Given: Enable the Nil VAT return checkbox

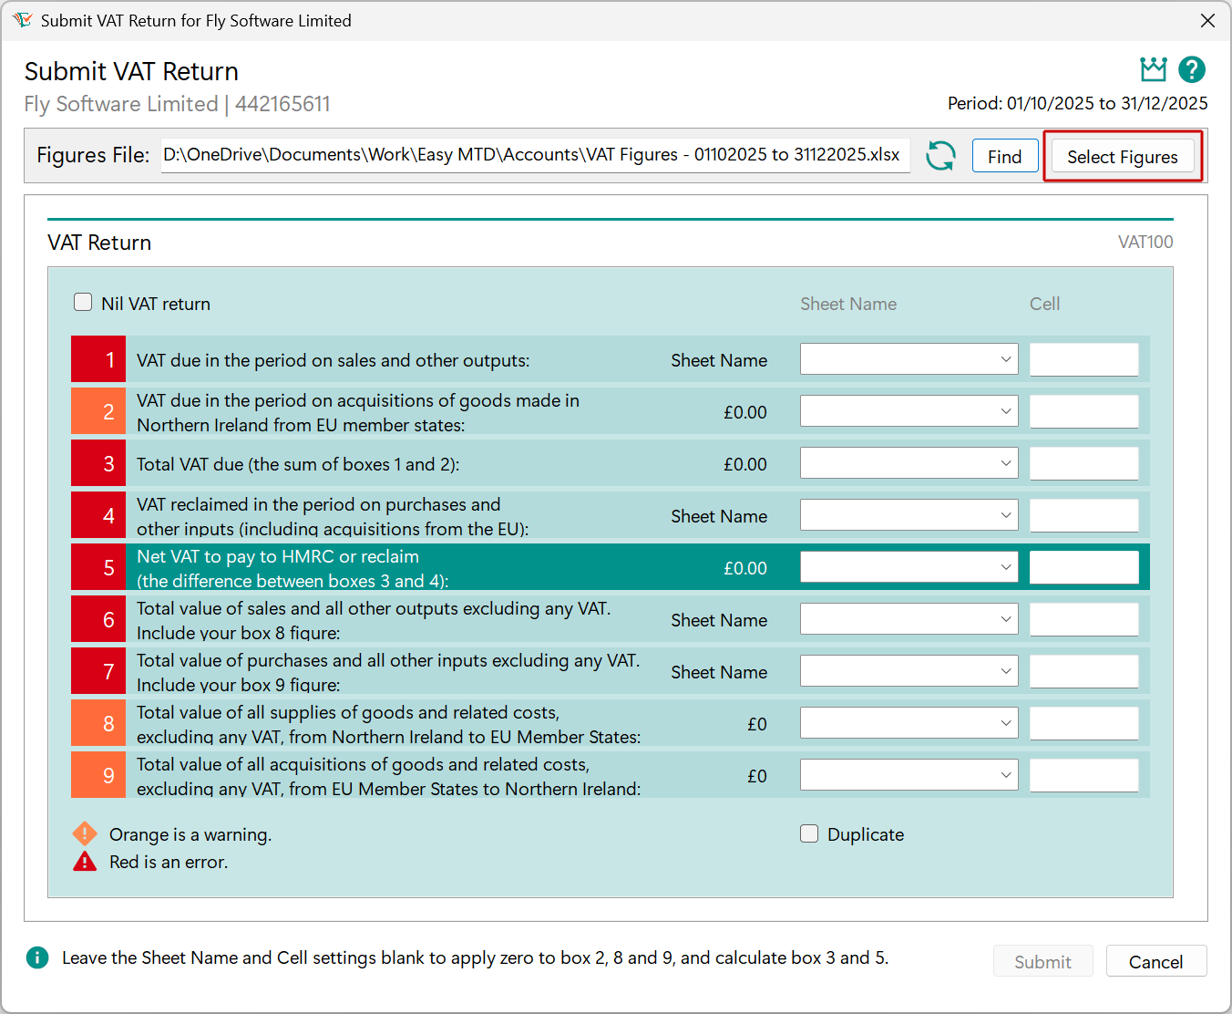Looking at the screenshot, I should 83,301.
